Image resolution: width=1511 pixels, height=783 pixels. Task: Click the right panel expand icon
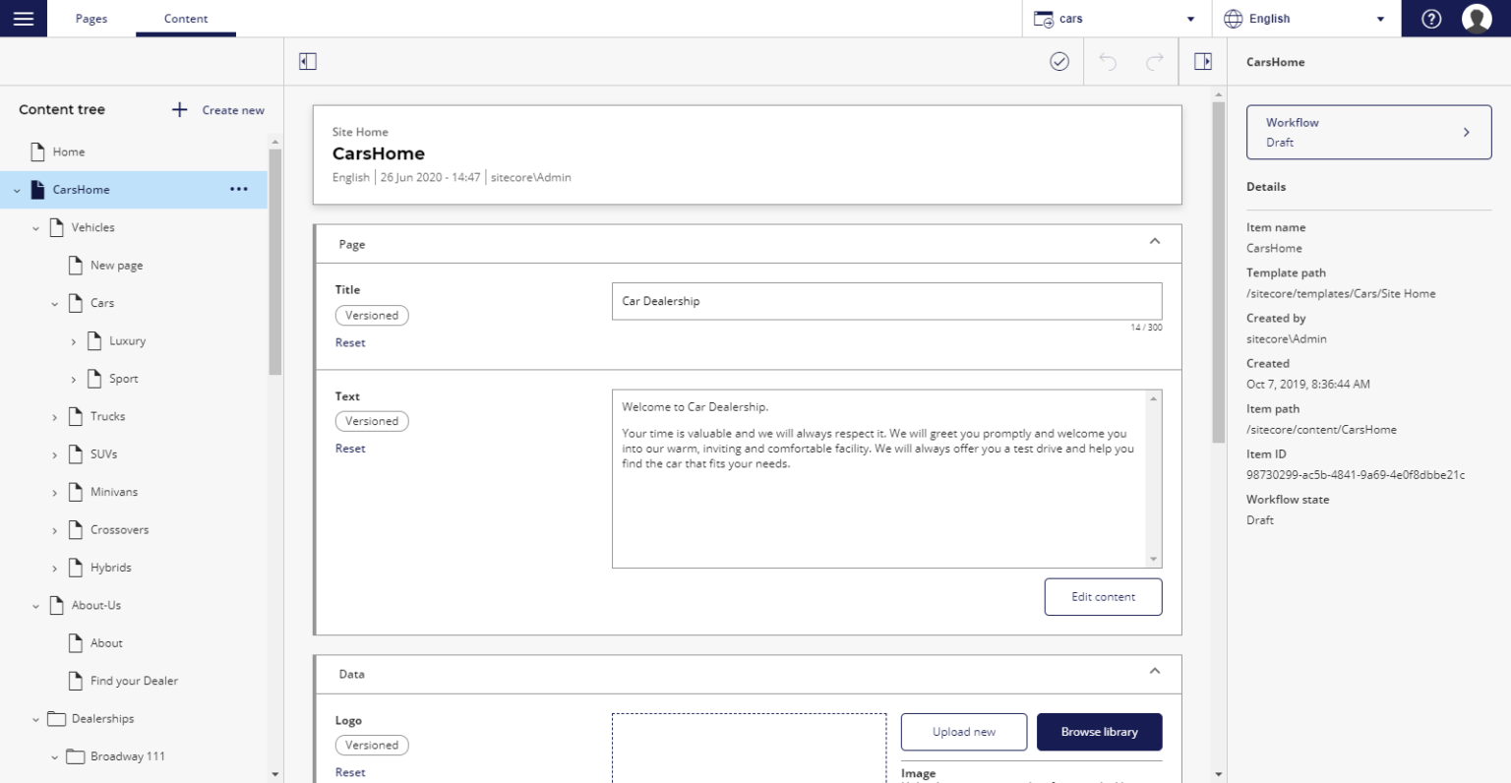tap(1202, 60)
